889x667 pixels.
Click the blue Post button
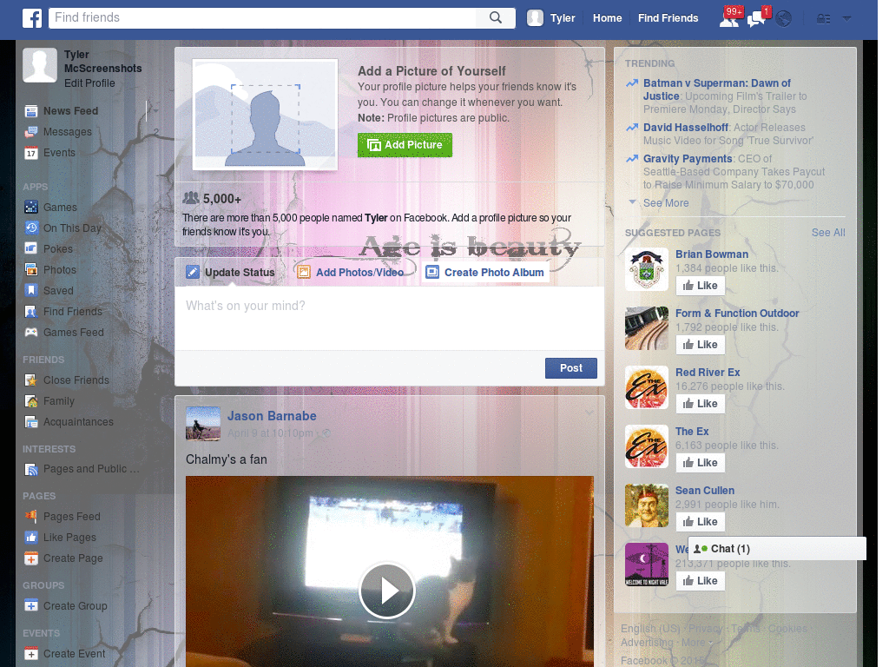(571, 368)
